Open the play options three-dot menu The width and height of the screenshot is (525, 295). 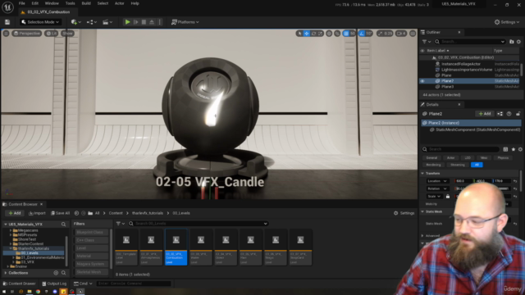pyautogui.click(x=159, y=22)
